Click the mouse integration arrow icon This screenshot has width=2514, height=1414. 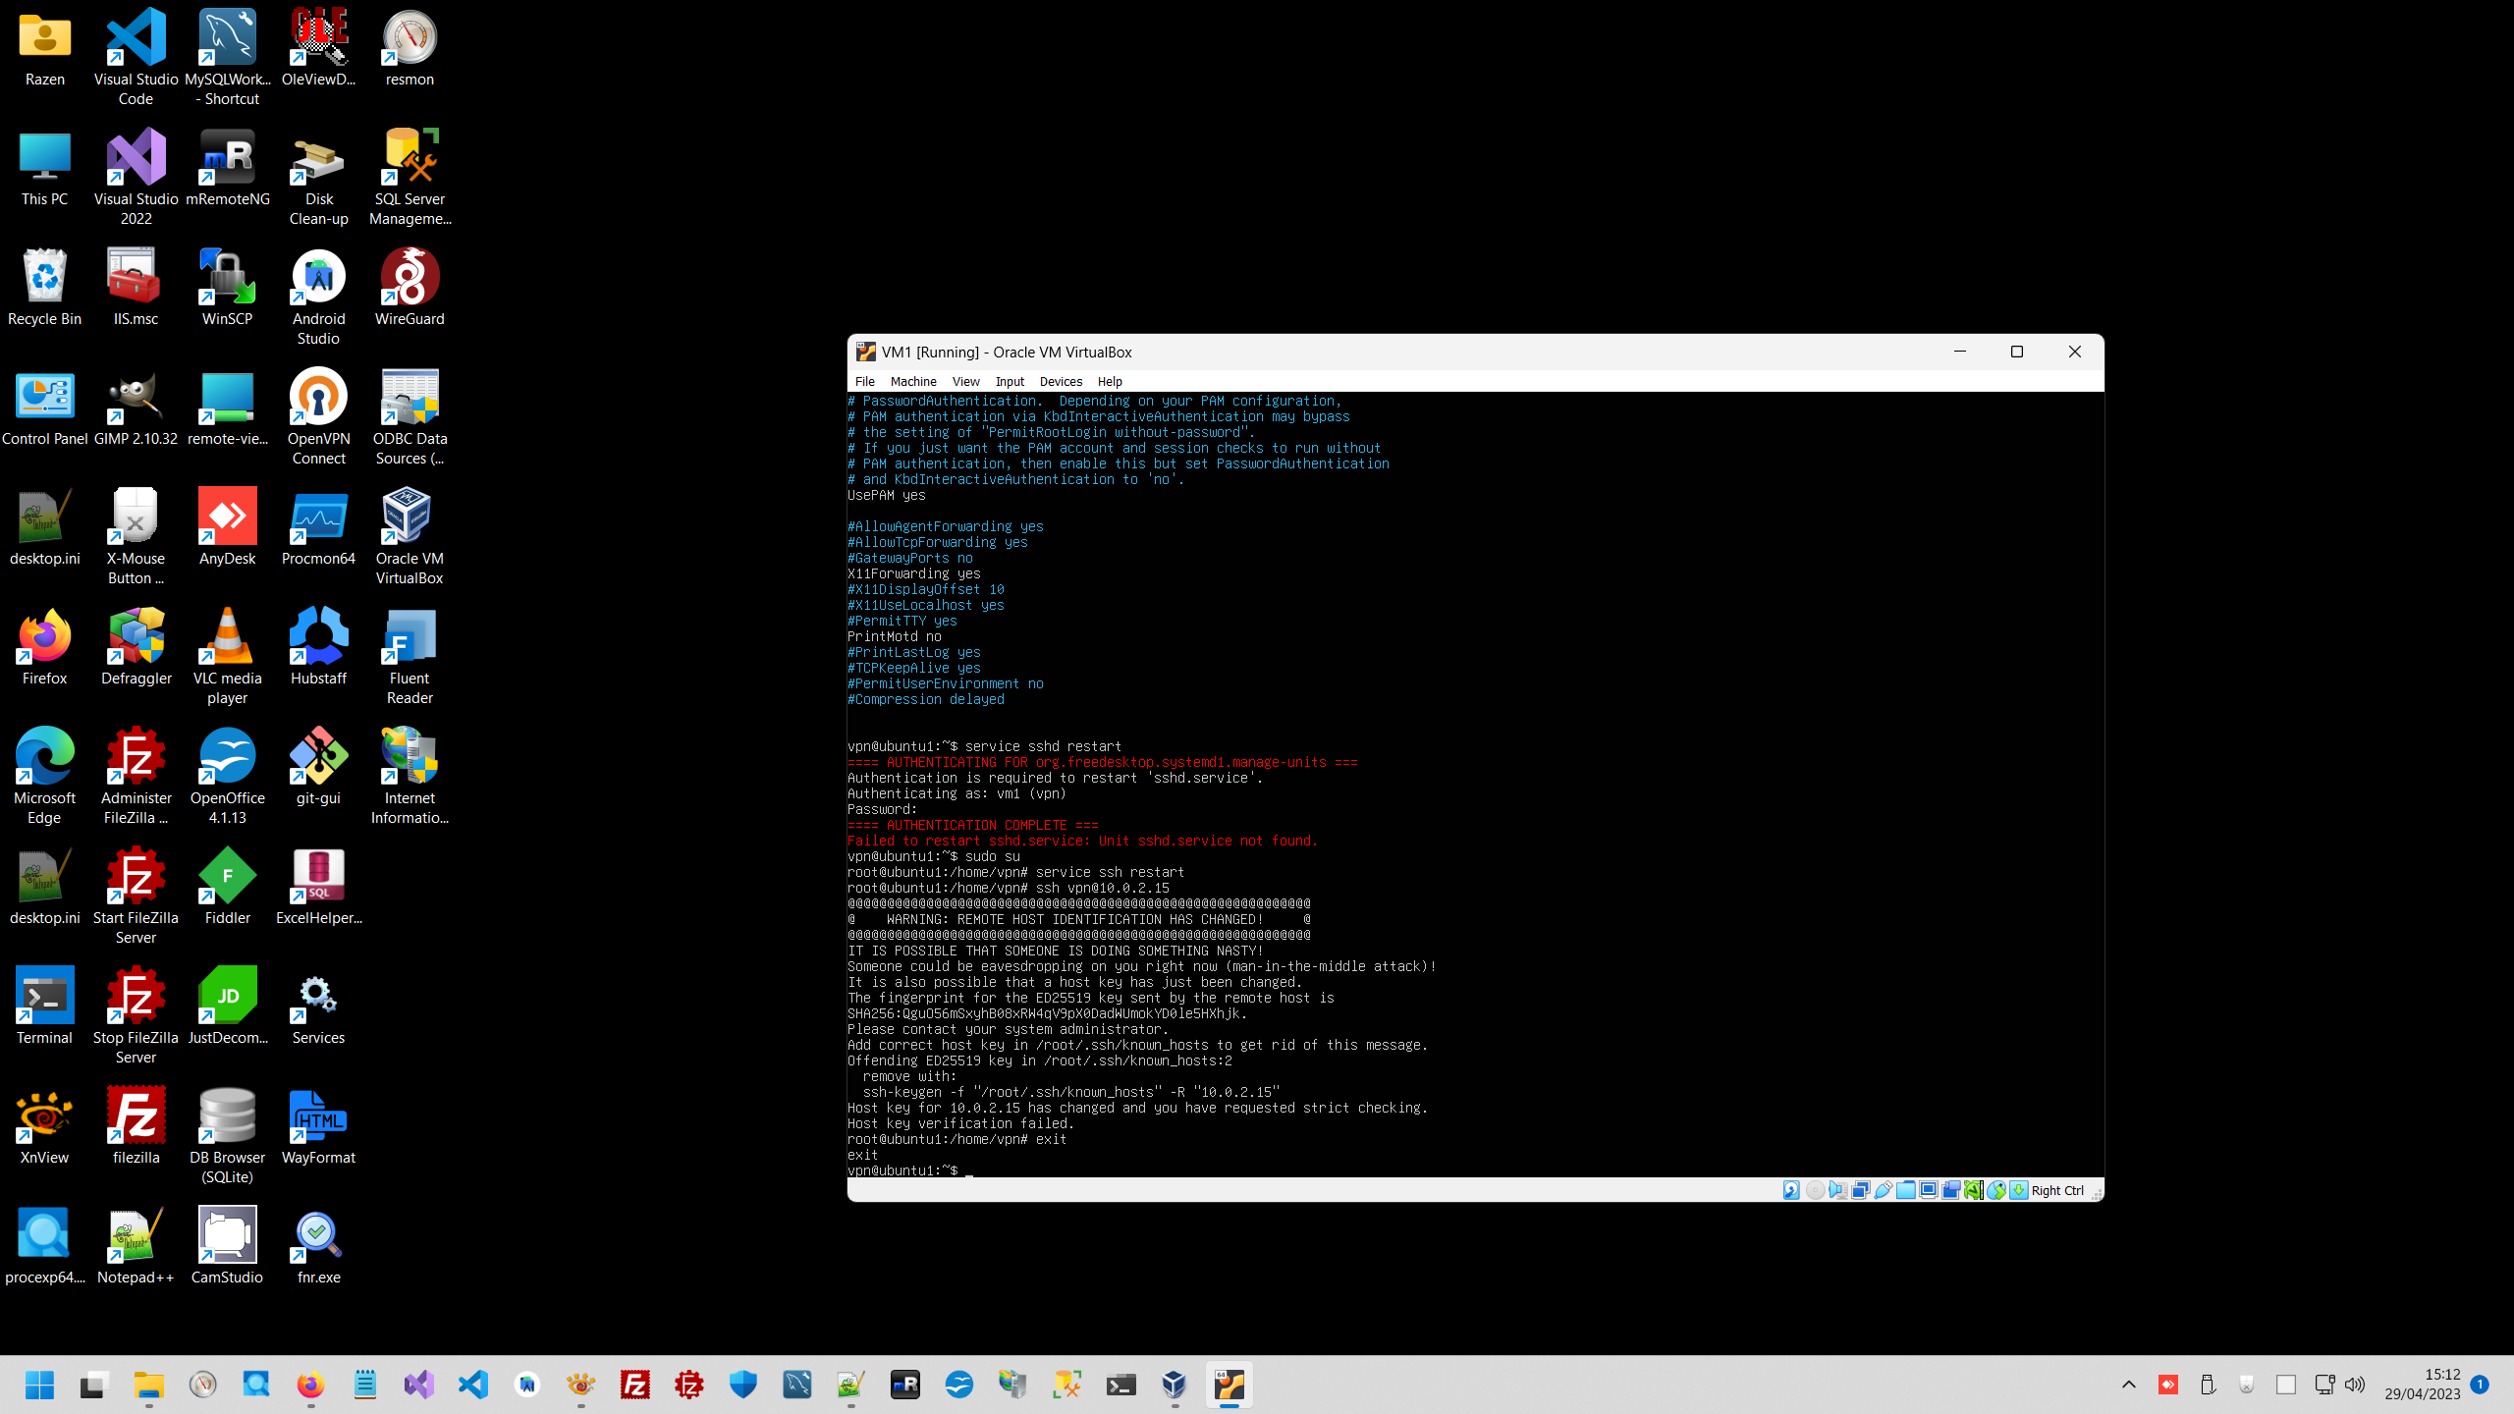(x=1996, y=1190)
